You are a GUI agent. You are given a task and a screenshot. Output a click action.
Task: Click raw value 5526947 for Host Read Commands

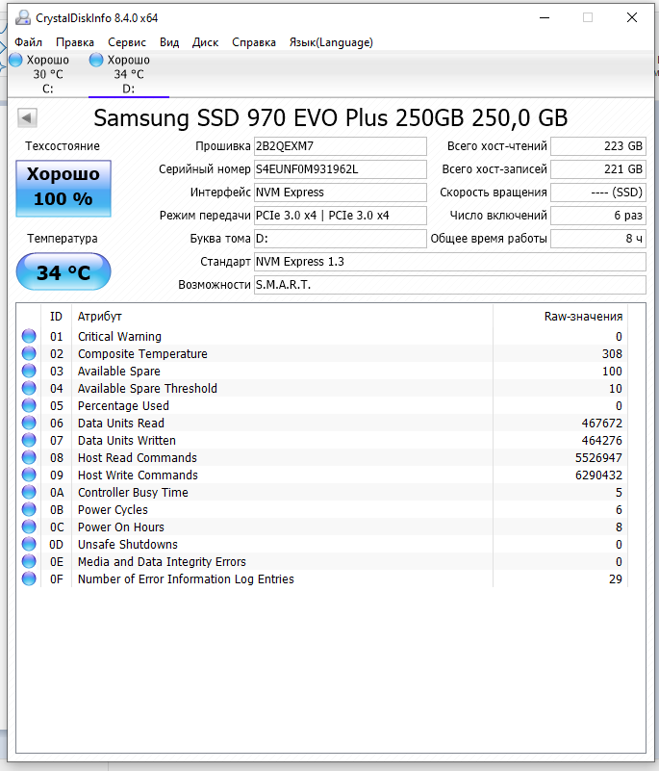[x=598, y=457]
